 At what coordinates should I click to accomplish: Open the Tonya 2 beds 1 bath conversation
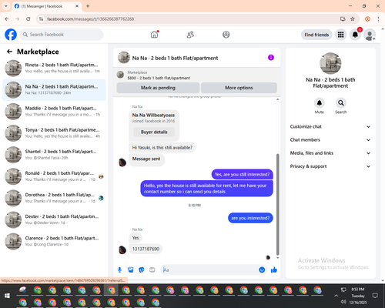click(54, 133)
